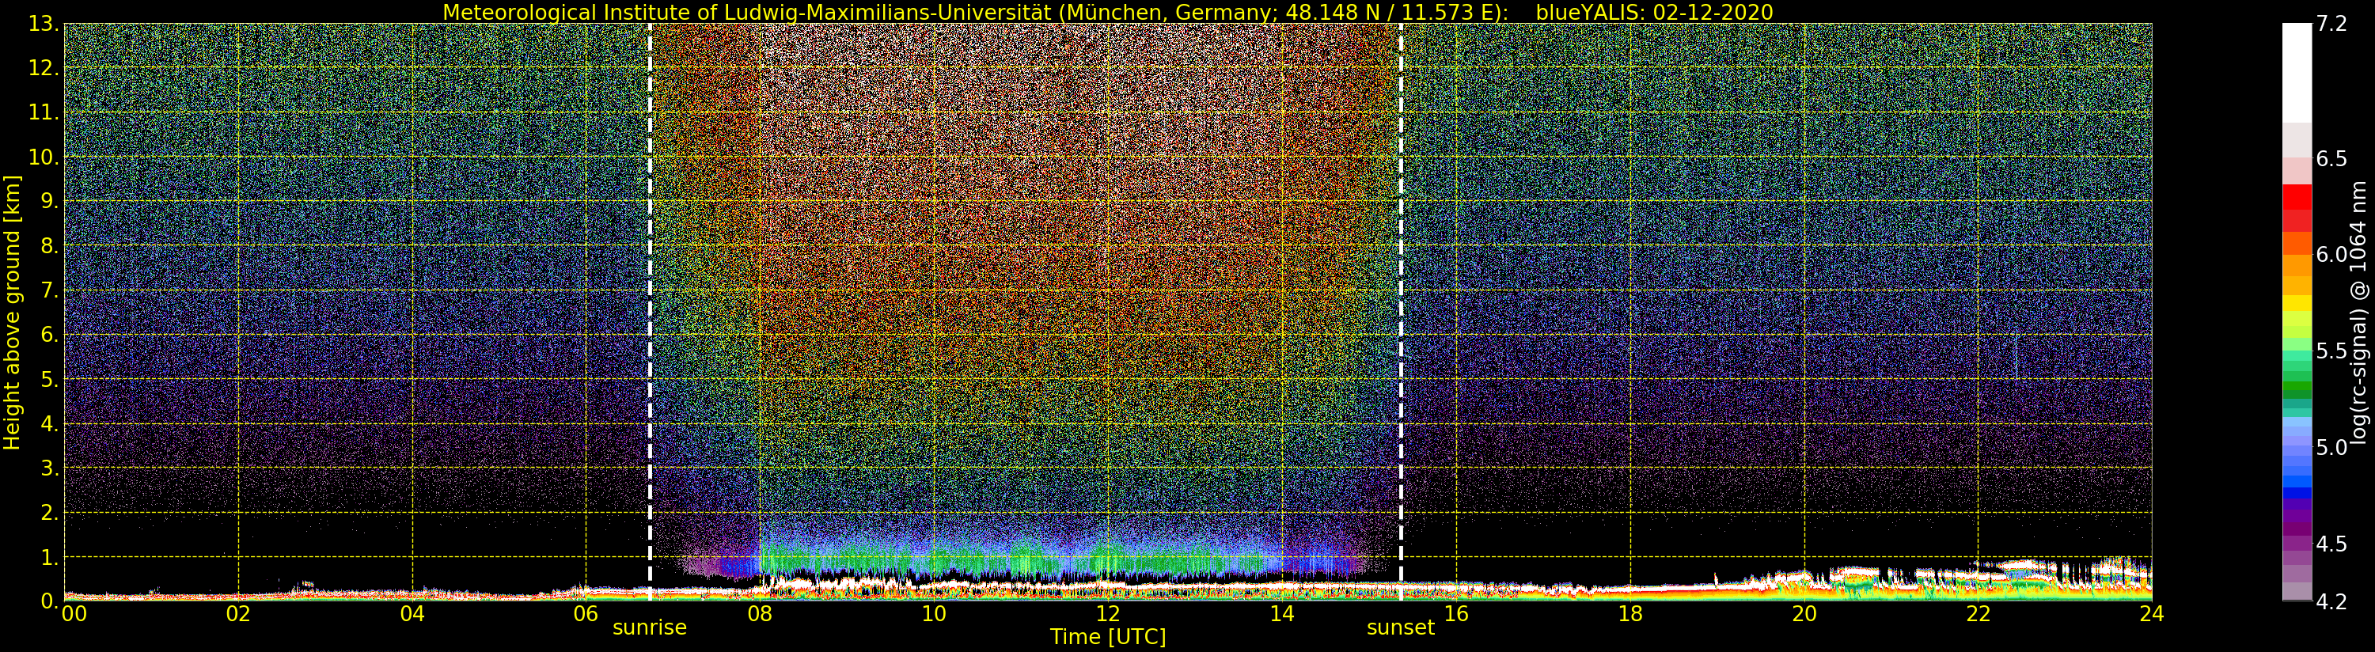Select the "sunrise" label below the time axis
Image resolution: width=2375 pixels, height=652 pixels.
point(650,628)
